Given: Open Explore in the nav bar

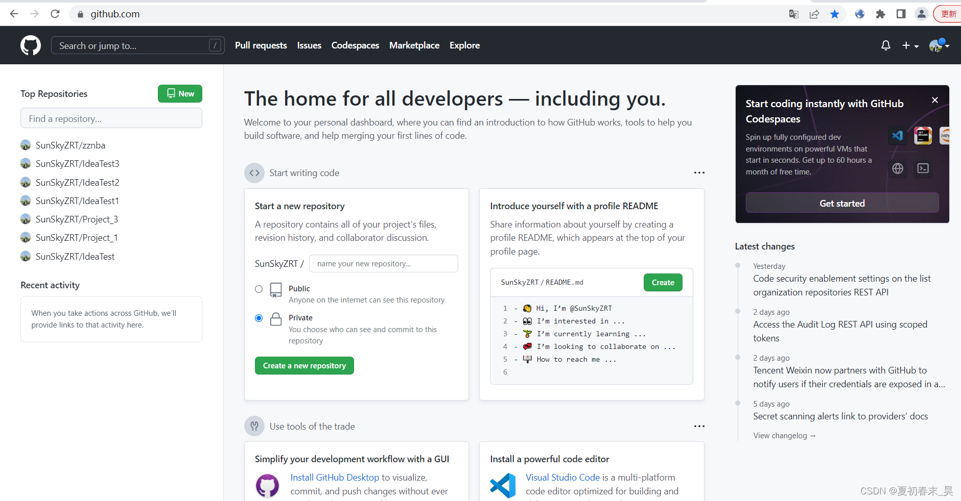Looking at the screenshot, I should (464, 45).
